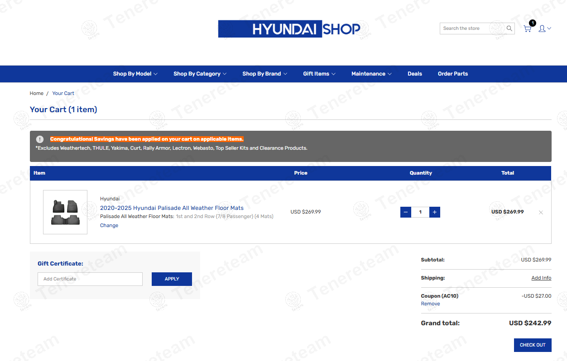This screenshot has width=567, height=361.
Task: Open the Order Parts page
Action: coord(453,74)
